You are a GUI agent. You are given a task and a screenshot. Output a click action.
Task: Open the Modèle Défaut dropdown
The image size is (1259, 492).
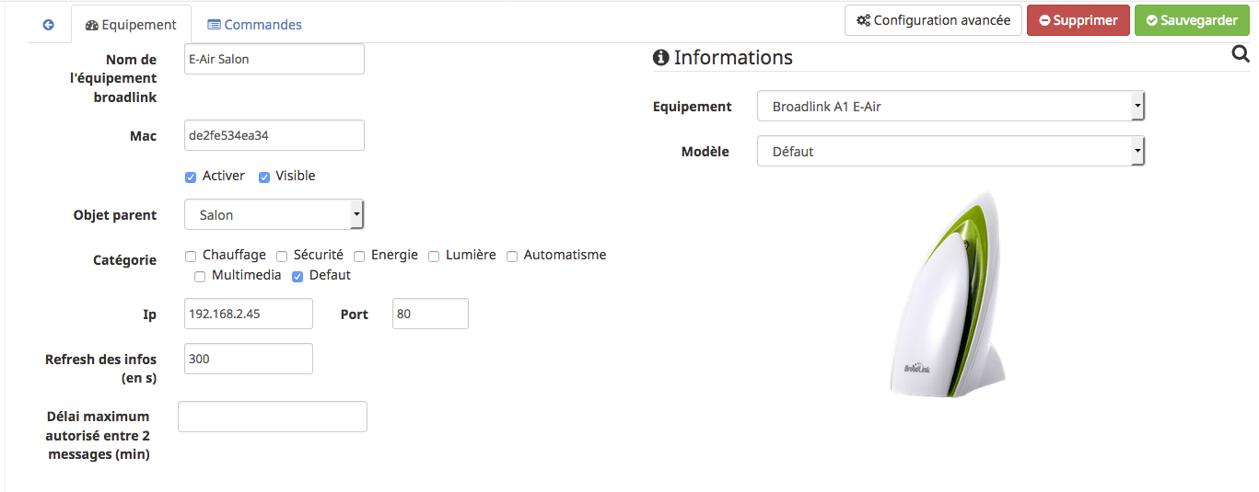(950, 152)
